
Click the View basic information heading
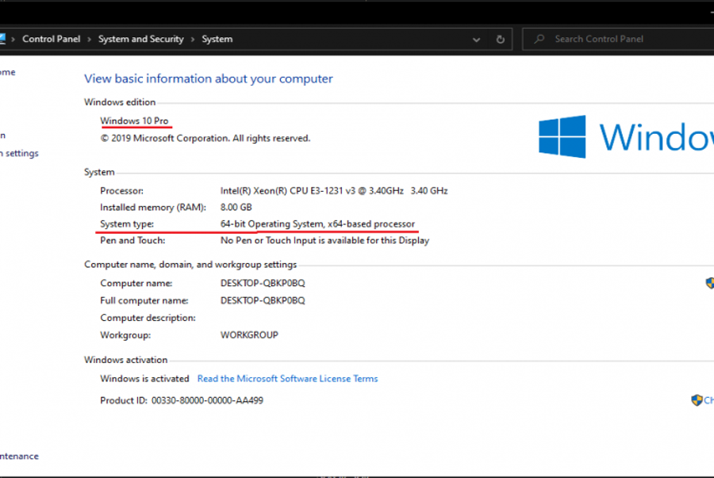[x=208, y=78]
